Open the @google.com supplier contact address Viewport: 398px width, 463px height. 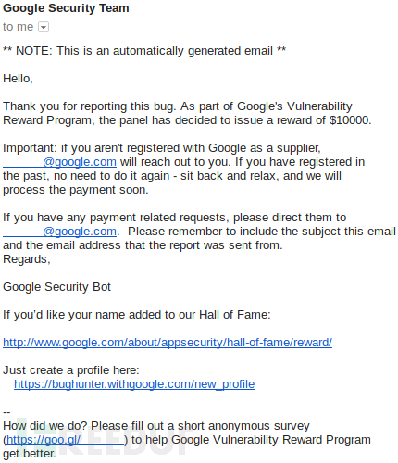click(x=59, y=162)
